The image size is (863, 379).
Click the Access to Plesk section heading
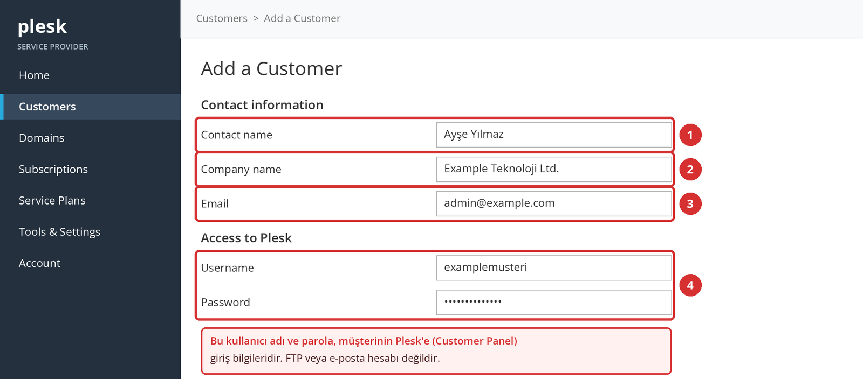pos(246,238)
